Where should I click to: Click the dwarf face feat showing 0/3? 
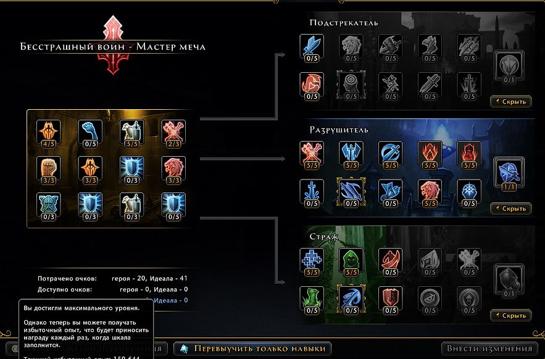(x=48, y=207)
